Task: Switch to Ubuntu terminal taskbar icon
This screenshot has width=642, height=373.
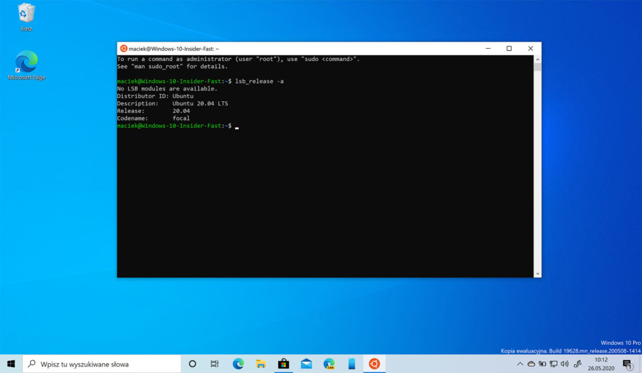Action: [374, 363]
